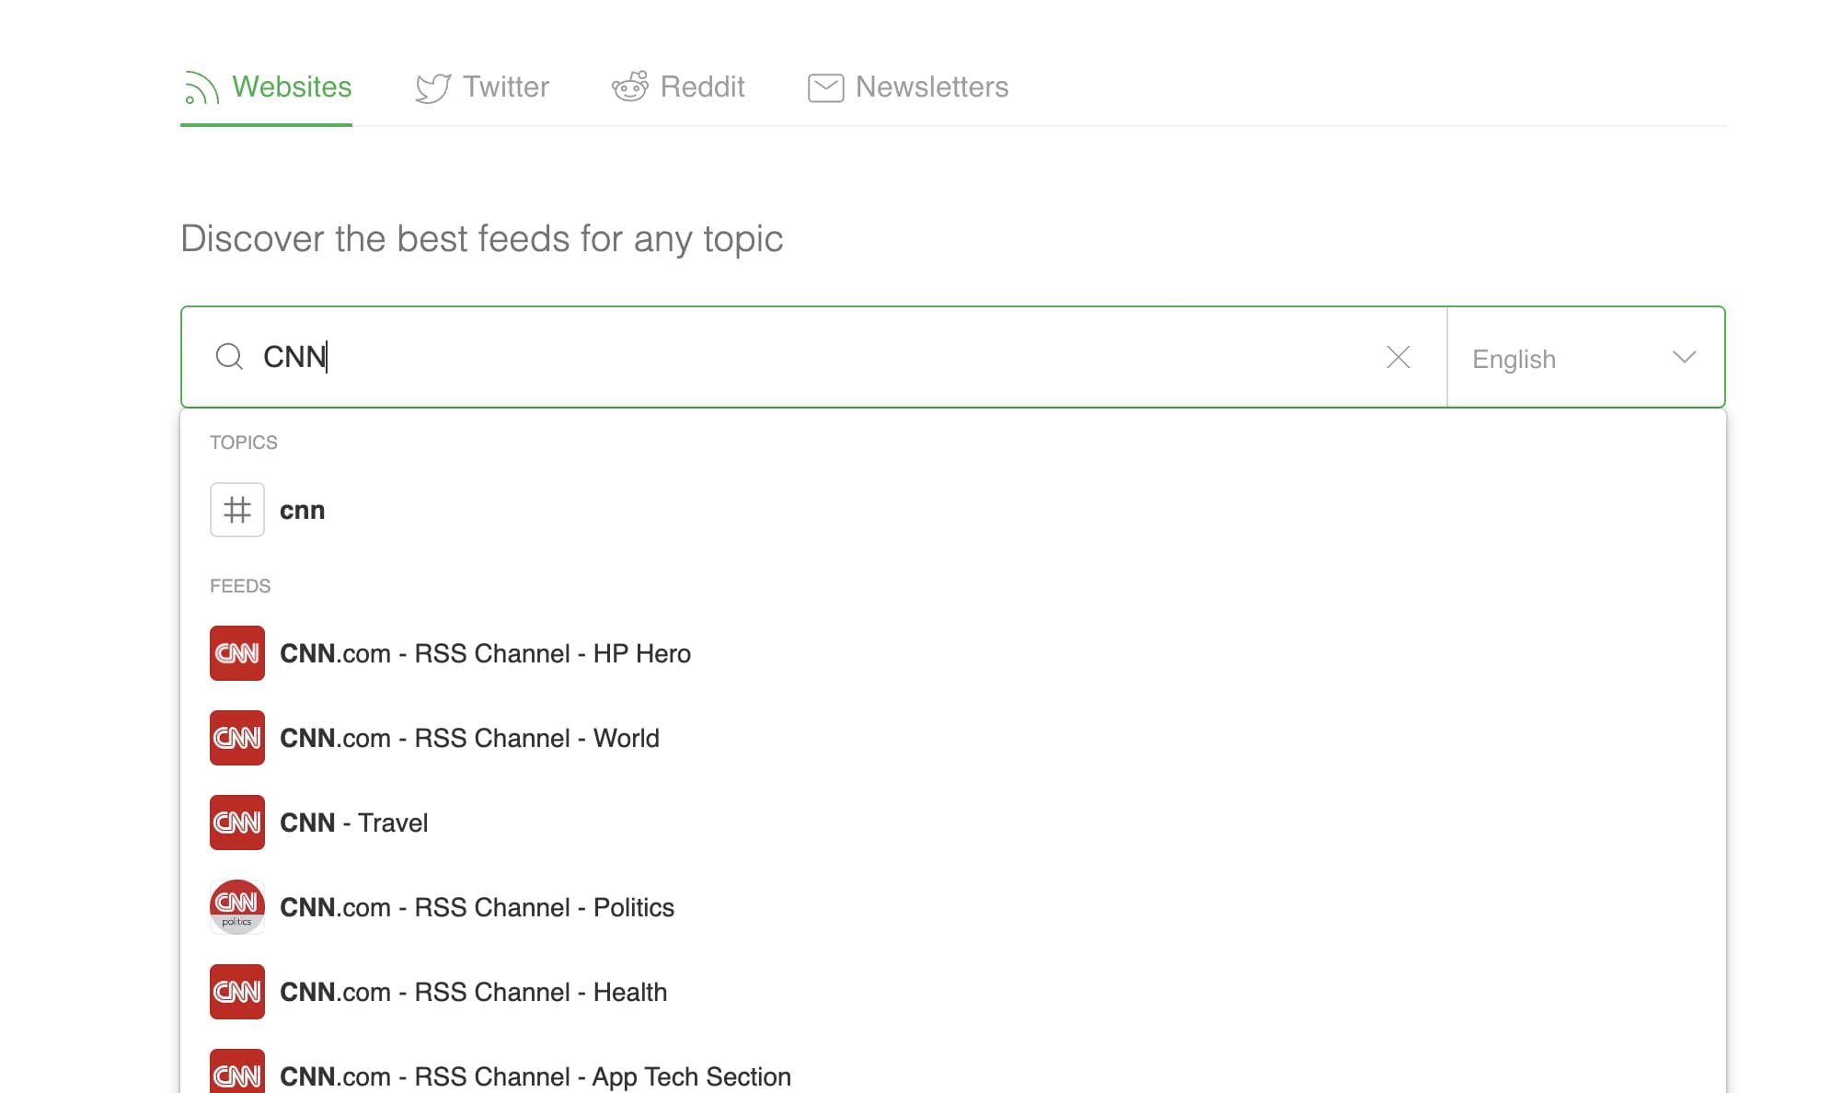Click the RSS feed icon beside Websites
The height and width of the screenshot is (1093, 1842).
201,87
